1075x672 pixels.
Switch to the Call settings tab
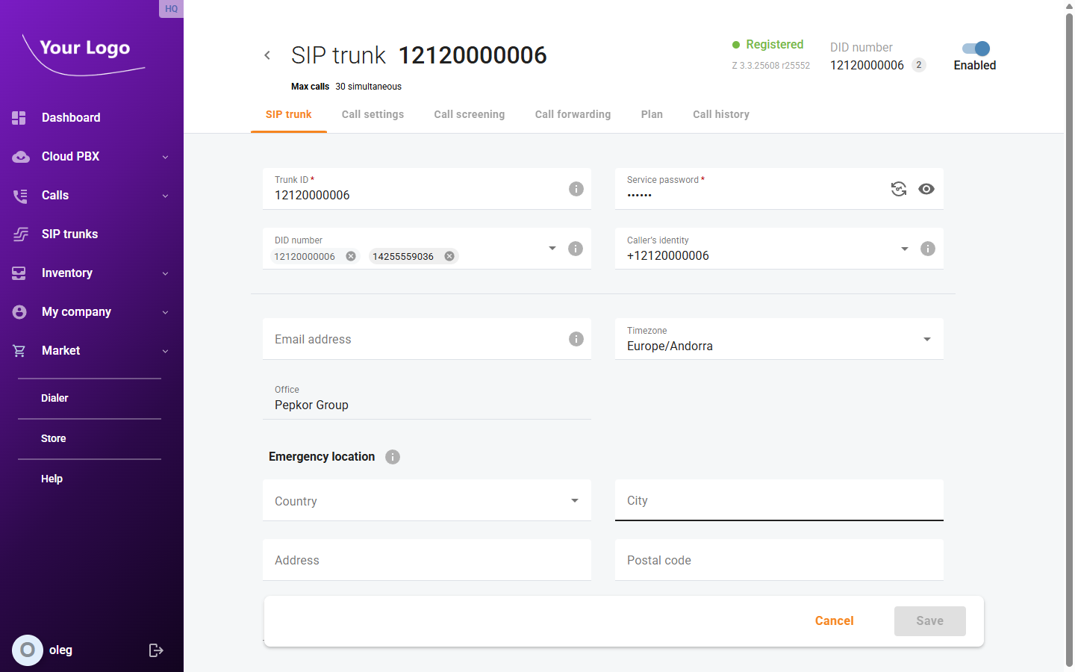tap(373, 114)
